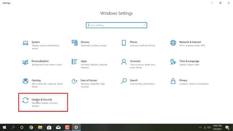Open the Ease of Access title
Screen dimensions: 233x131
pos(89,80)
